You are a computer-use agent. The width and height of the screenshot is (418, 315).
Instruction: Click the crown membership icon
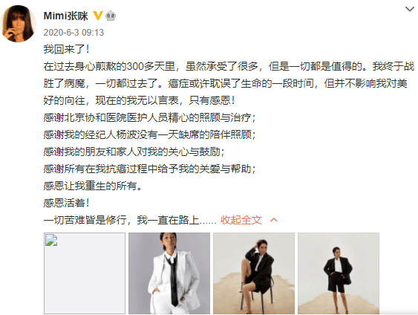click(111, 16)
